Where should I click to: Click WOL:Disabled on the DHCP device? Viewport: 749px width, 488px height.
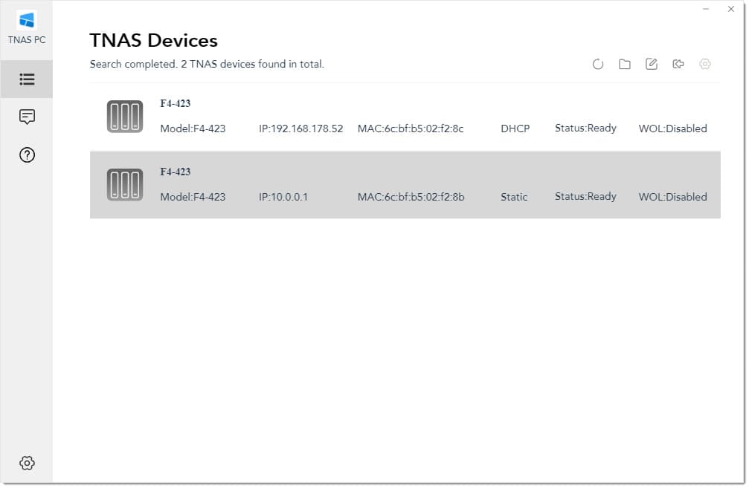pyautogui.click(x=672, y=128)
